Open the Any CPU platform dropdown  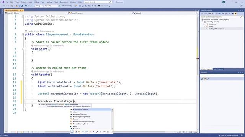click(x=51, y=6)
